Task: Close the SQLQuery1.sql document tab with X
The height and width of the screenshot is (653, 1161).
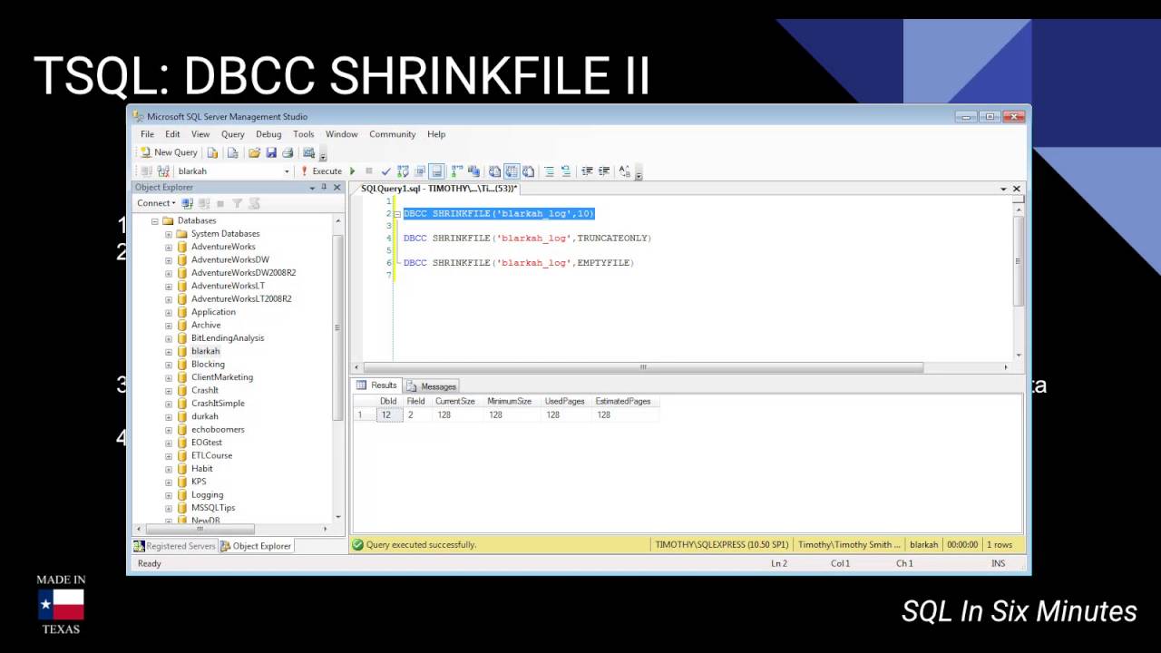Action: coord(1017,189)
